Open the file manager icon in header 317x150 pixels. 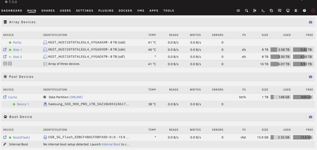[x=271, y=11]
